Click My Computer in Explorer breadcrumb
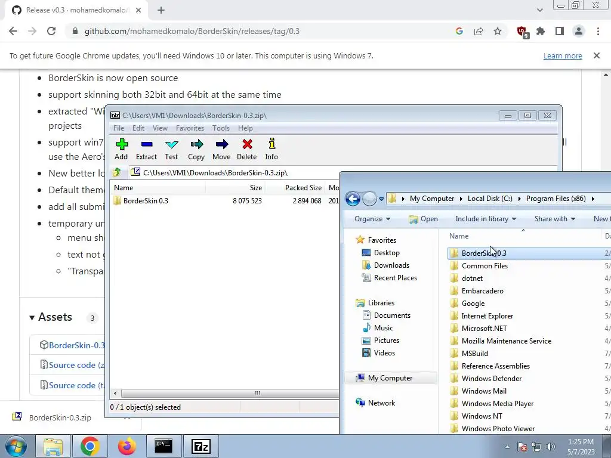Image resolution: width=611 pixels, height=458 pixels. pos(432,199)
